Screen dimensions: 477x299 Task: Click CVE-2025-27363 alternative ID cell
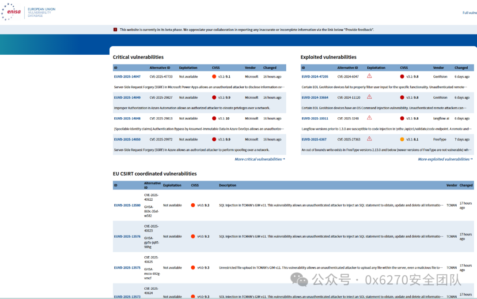point(348,139)
